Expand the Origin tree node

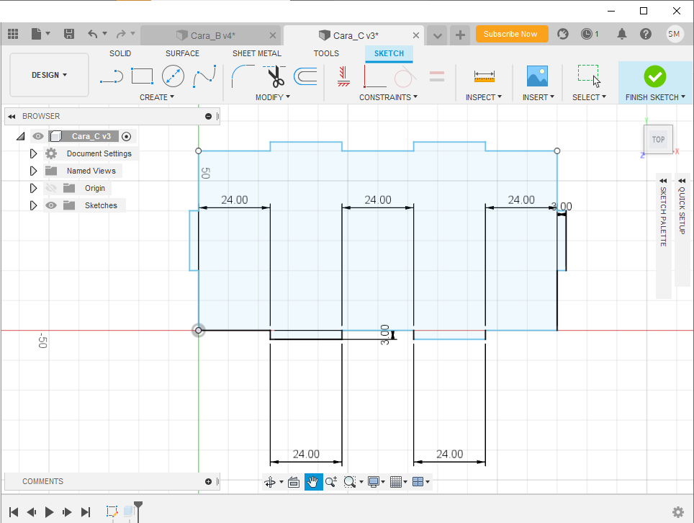click(33, 188)
